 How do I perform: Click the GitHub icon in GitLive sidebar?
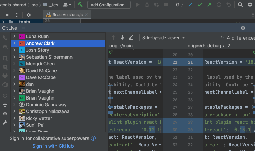(5, 58)
